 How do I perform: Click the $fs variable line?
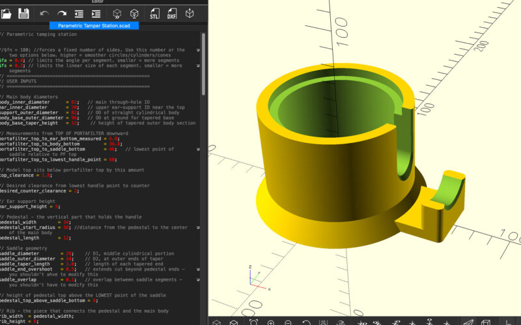(91, 66)
